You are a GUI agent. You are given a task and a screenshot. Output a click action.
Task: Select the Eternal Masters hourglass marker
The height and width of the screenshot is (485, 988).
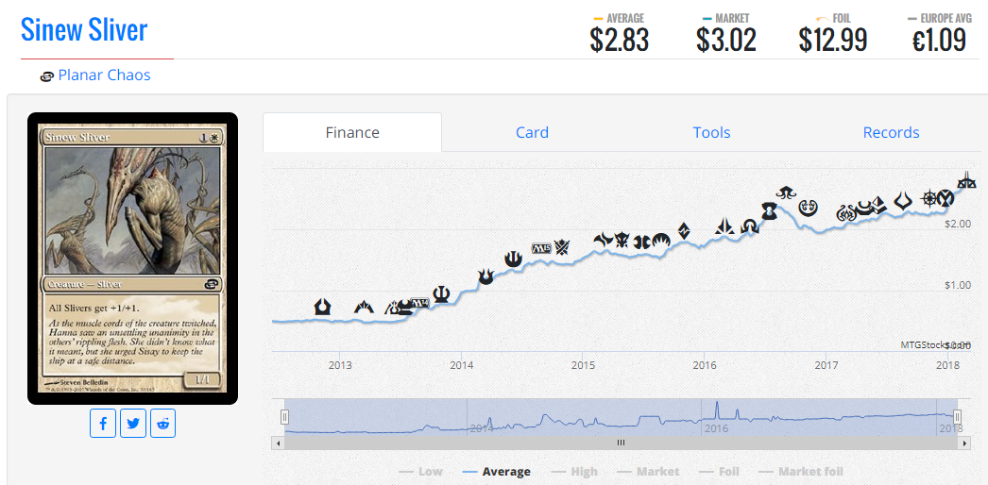pos(770,210)
